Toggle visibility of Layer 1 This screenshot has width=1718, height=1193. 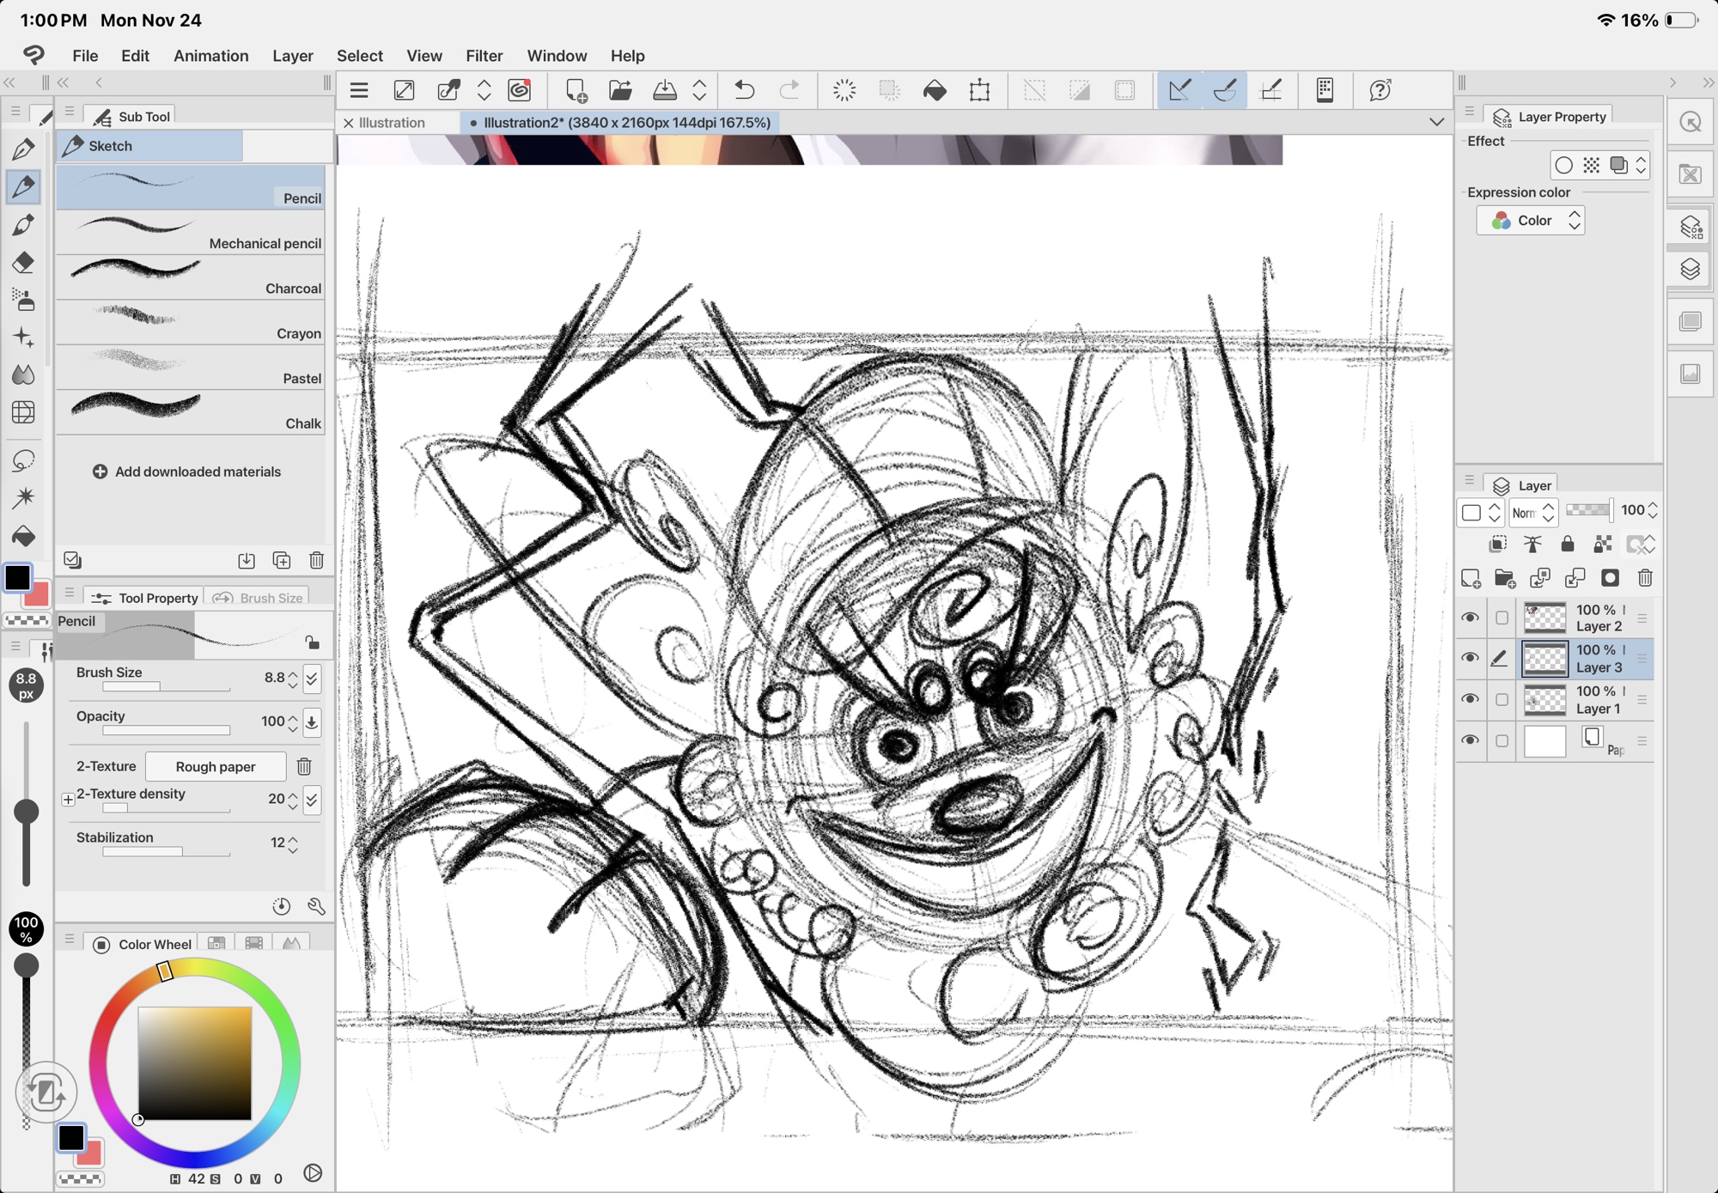pos(1471,699)
